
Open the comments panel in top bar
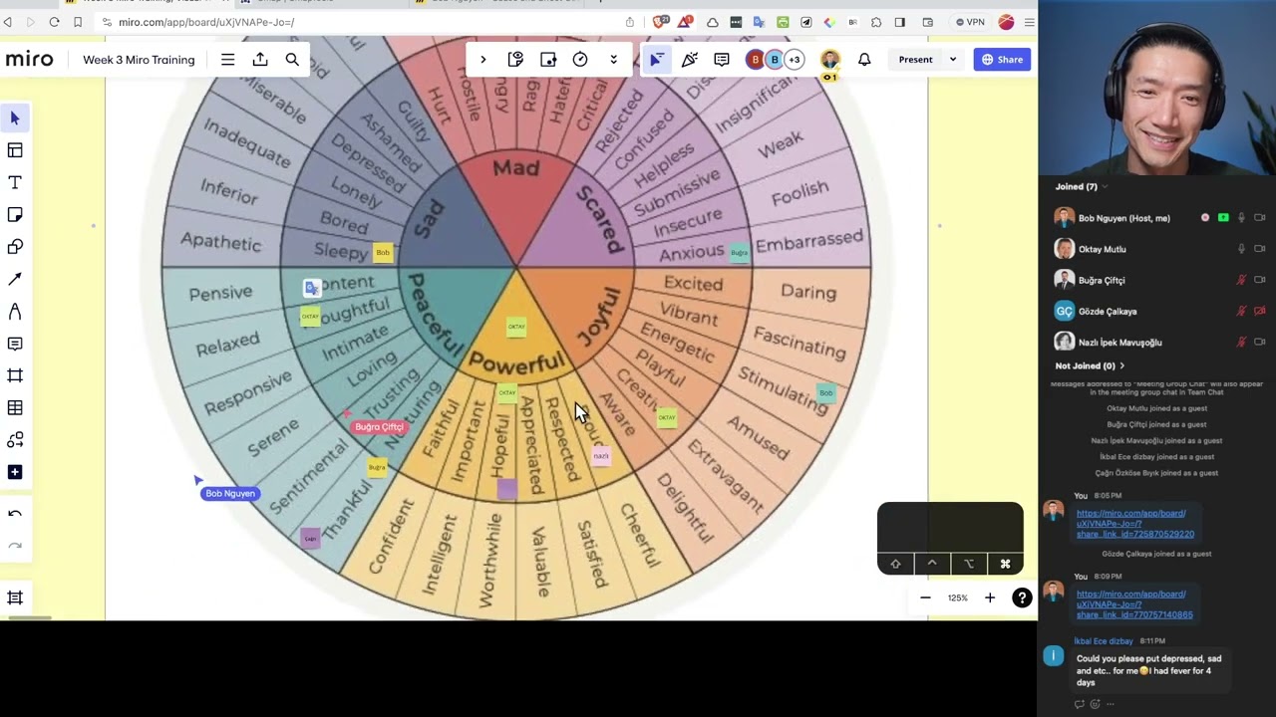click(x=722, y=60)
